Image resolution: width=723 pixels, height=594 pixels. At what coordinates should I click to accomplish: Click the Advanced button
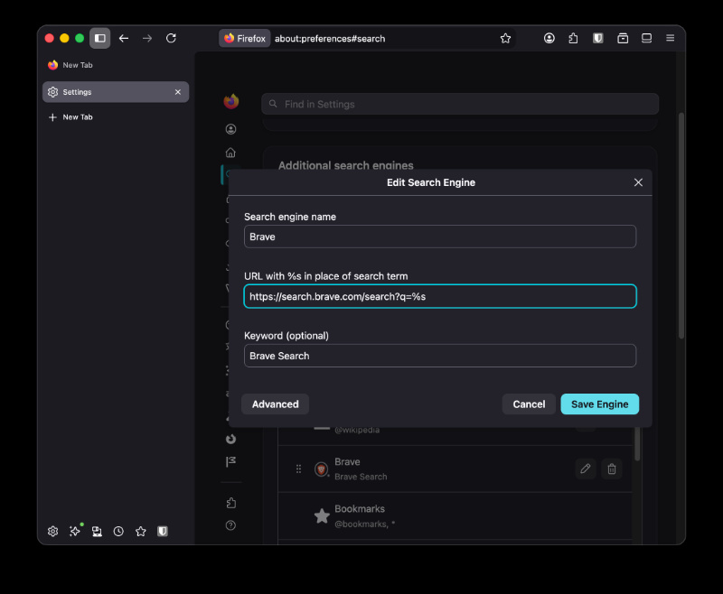click(276, 404)
